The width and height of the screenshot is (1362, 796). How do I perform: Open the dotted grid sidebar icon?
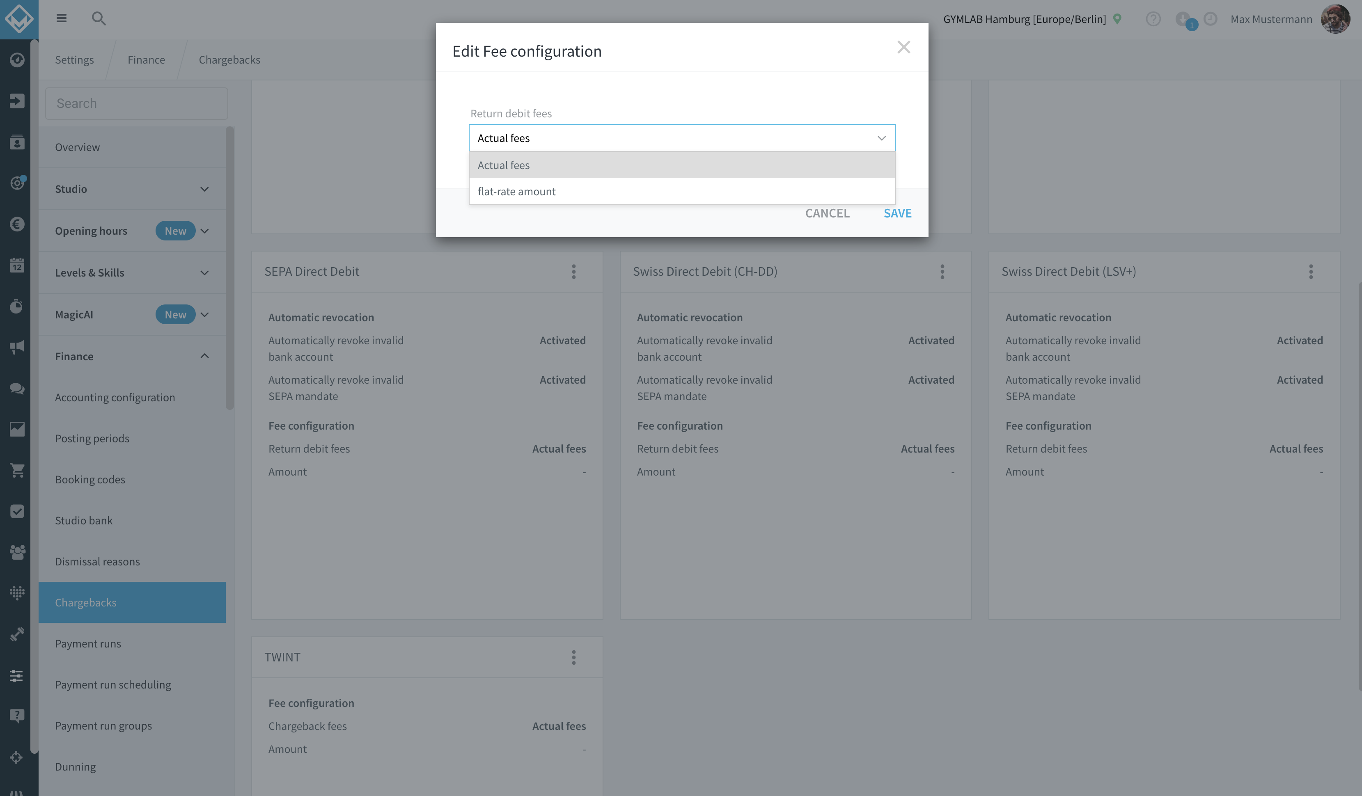[x=17, y=593]
